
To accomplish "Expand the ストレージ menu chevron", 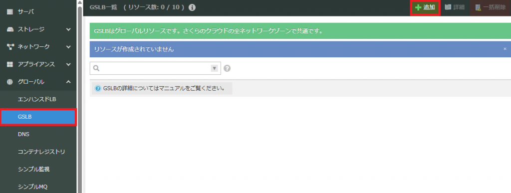I will 68,29.
